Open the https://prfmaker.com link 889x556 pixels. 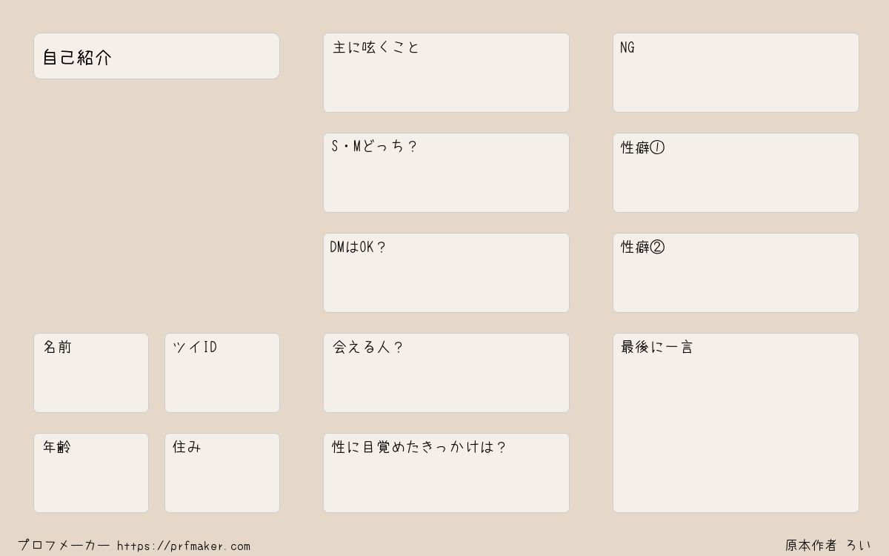[184, 546]
